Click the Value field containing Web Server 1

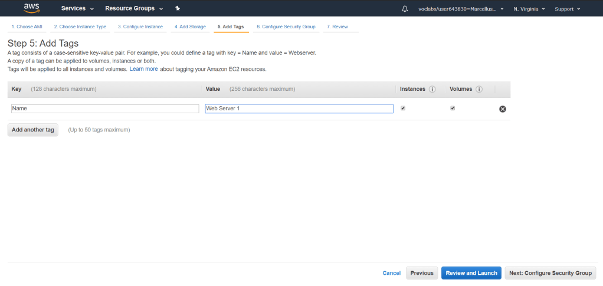coord(299,109)
